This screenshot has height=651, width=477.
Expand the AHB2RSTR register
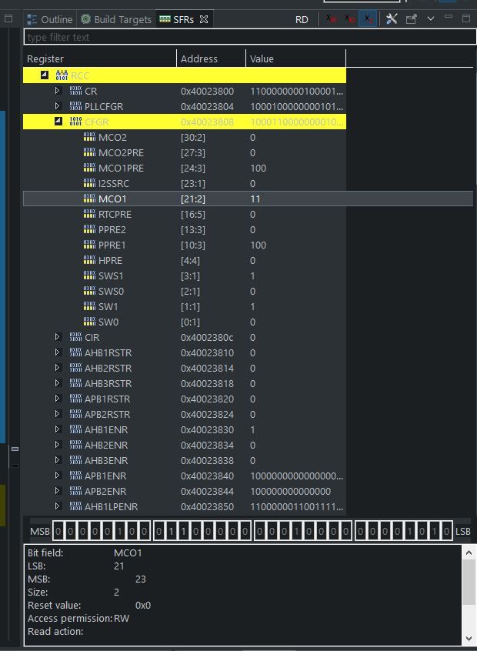click(58, 367)
